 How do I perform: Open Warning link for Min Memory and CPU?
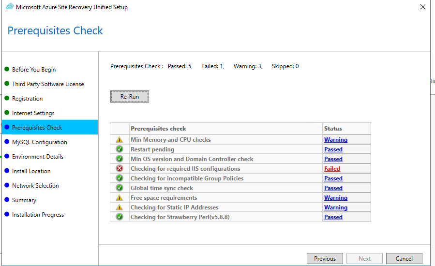pyautogui.click(x=336, y=139)
